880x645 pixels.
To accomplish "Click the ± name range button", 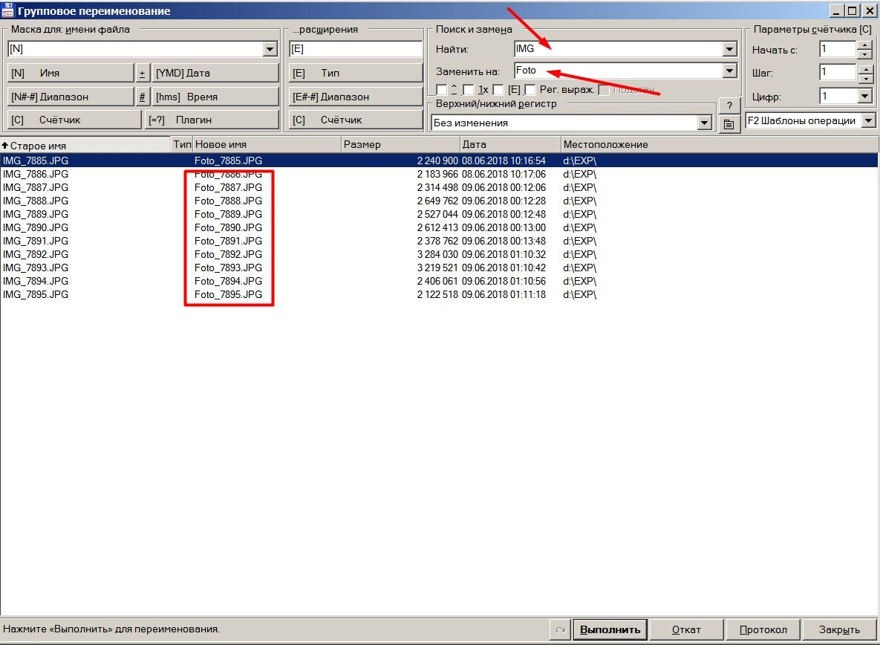I will tap(142, 73).
